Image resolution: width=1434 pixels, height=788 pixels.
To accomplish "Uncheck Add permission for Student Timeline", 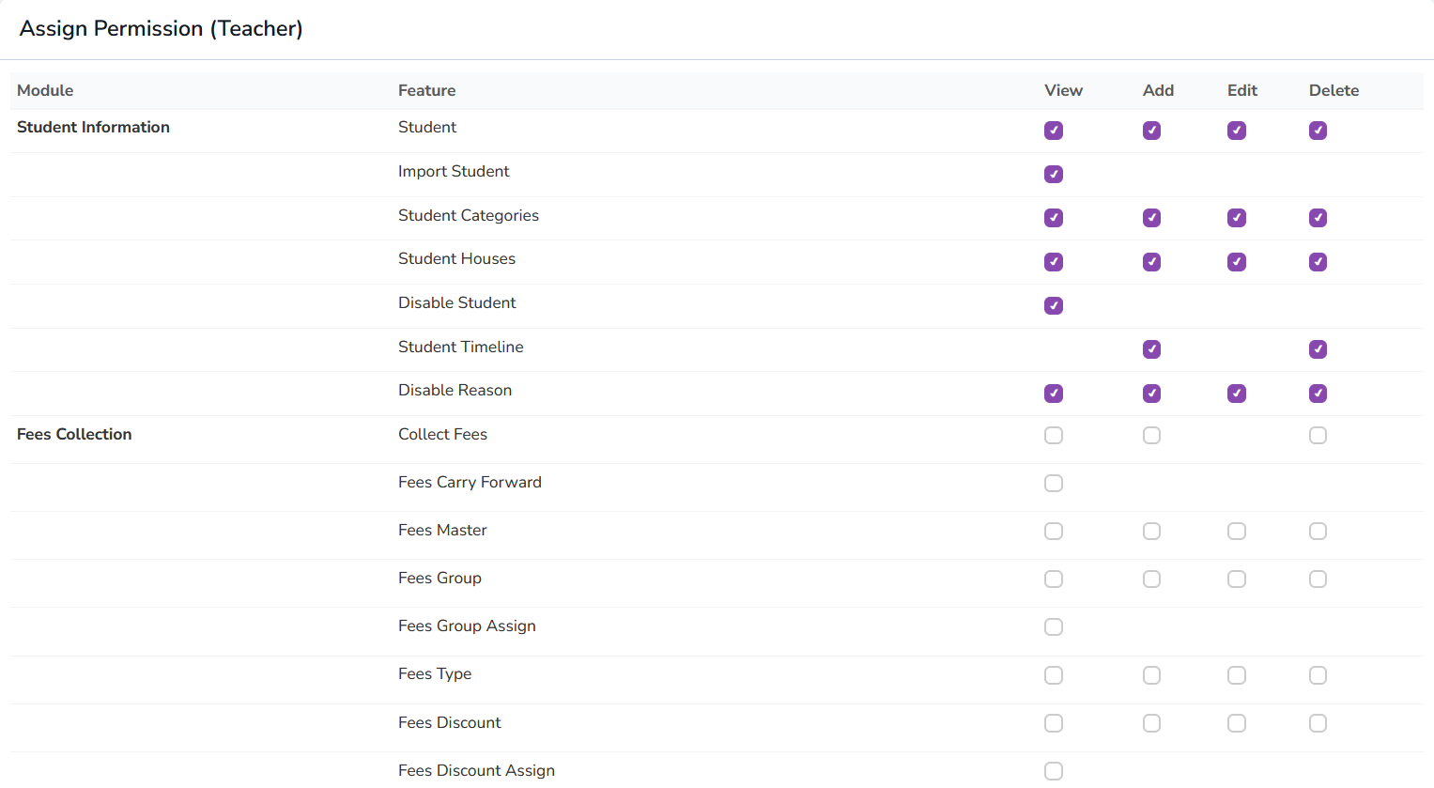I will 1151,349.
